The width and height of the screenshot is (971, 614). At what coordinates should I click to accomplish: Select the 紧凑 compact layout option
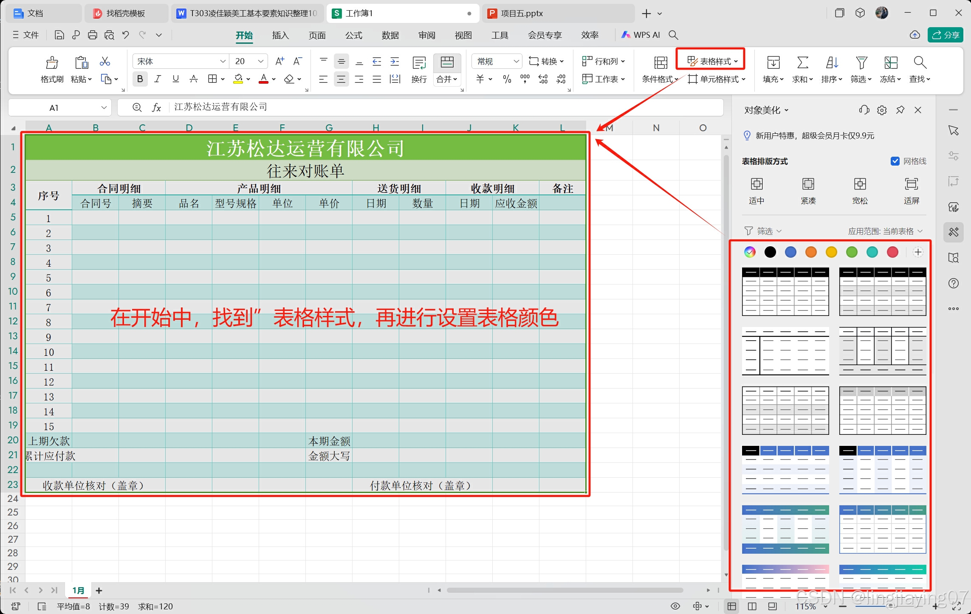click(808, 185)
